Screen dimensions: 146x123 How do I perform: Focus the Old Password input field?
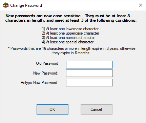[89, 65]
